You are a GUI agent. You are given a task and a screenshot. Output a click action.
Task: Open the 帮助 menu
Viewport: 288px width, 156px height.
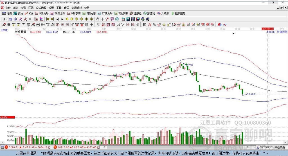click(x=87, y=8)
